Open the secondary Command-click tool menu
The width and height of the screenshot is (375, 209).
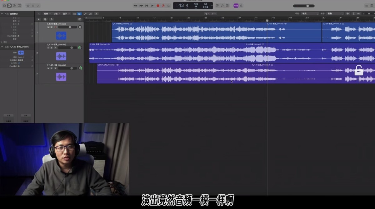[213, 14]
